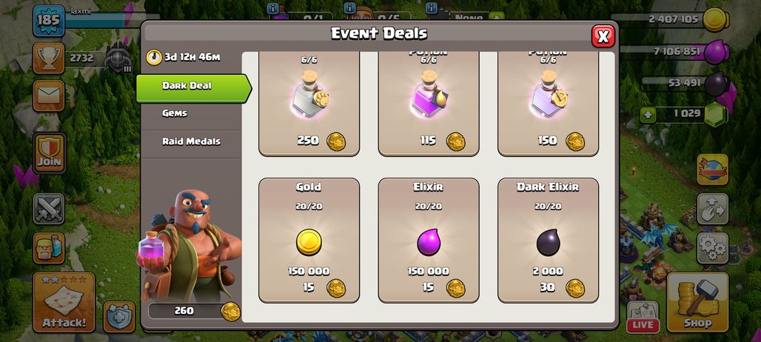Buy the Gold deal for 15 medals
Viewport: 761px width, 342px height.
[309, 240]
